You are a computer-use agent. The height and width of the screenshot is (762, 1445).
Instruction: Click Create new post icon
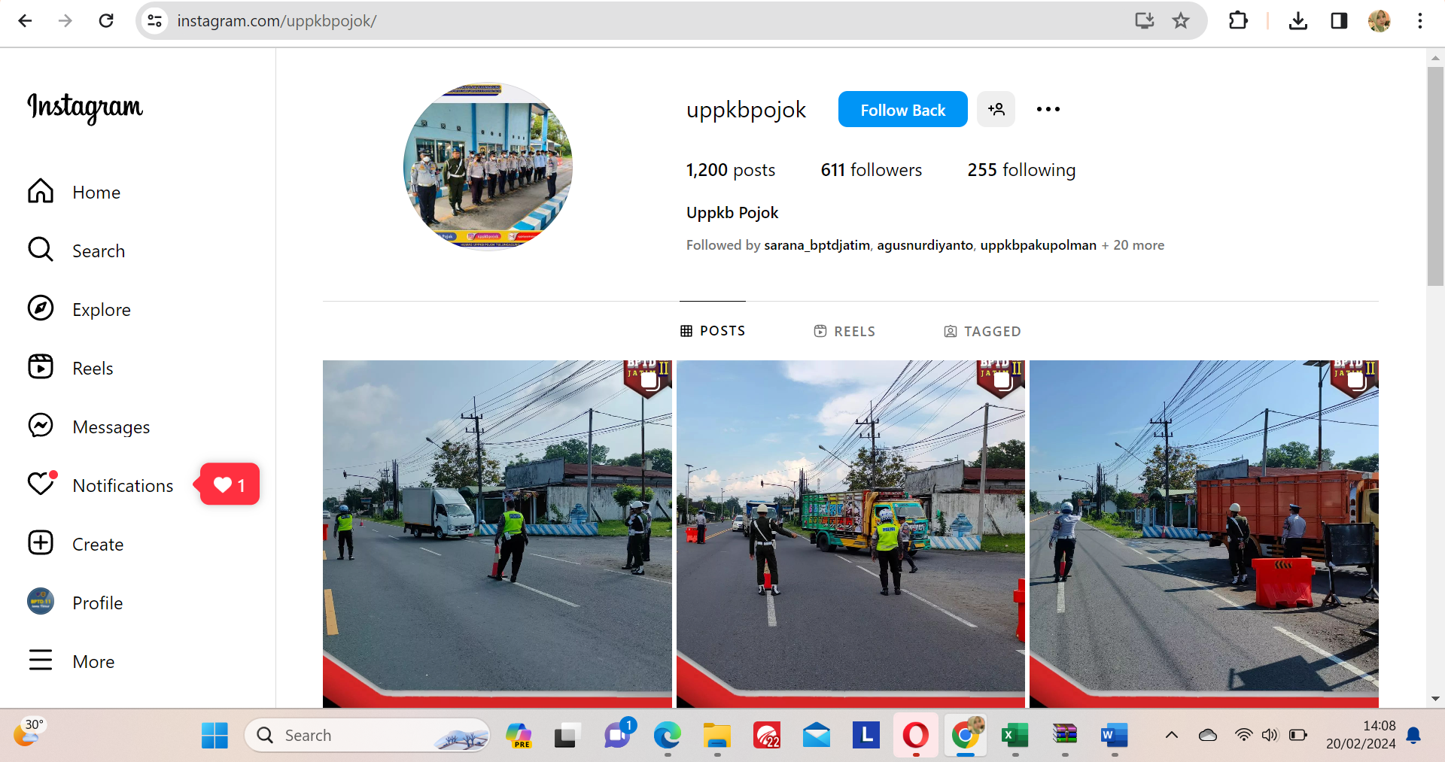click(41, 543)
